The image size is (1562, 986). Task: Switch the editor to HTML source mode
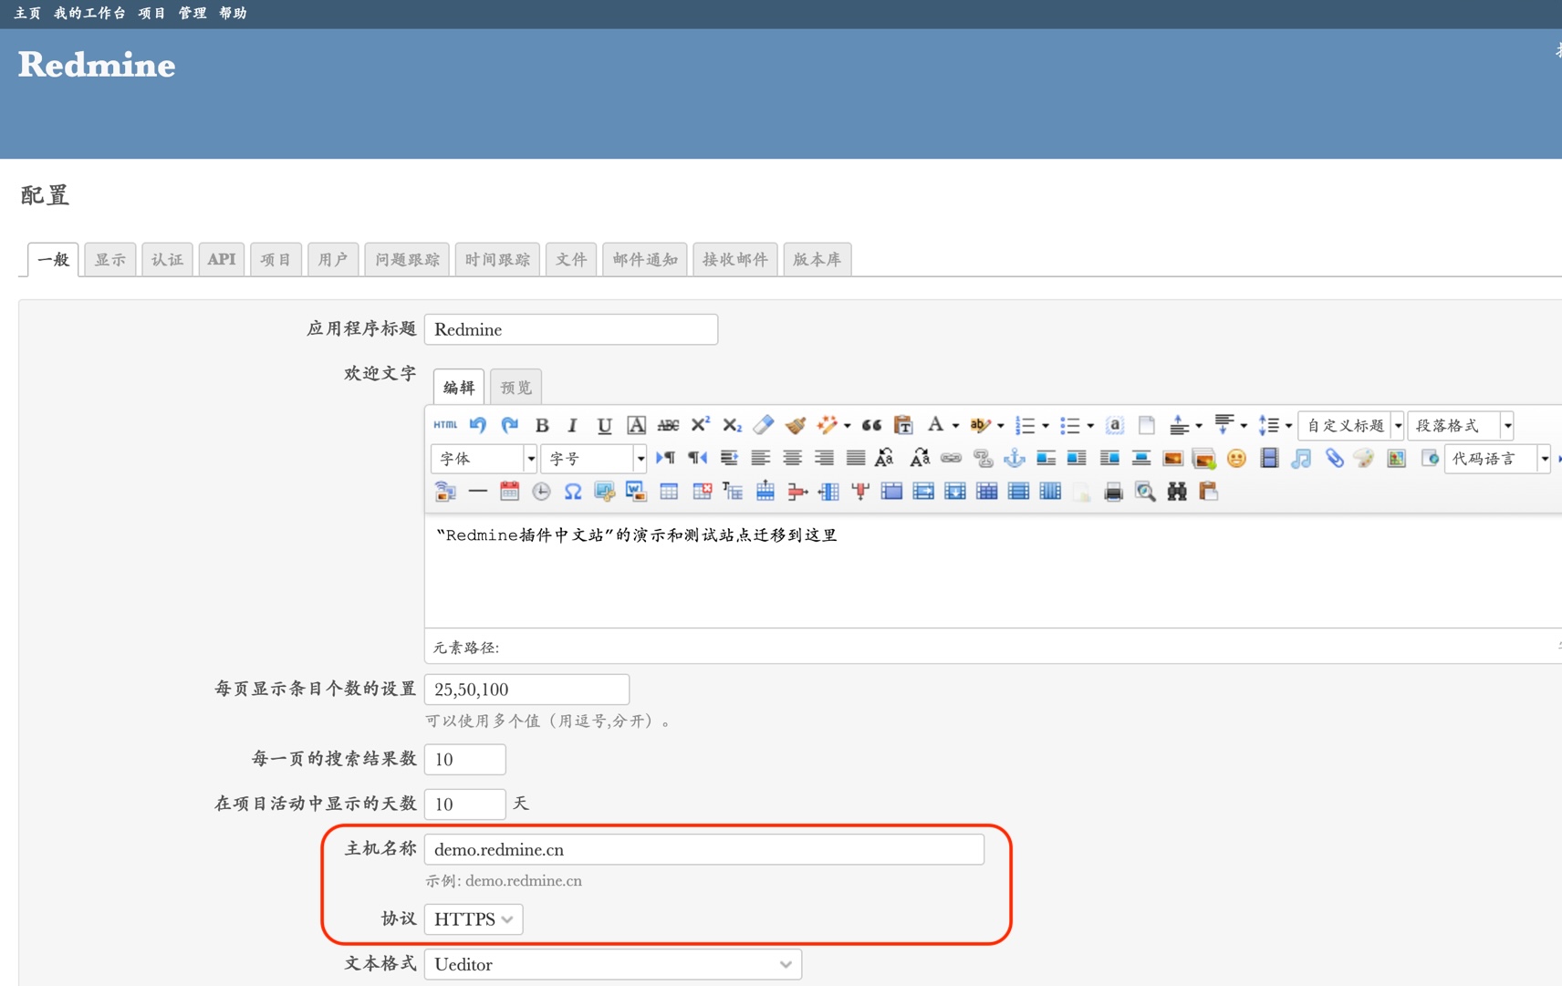[445, 425]
